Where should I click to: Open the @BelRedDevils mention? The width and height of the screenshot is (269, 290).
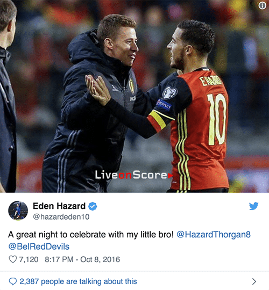(x=39, y=247)
